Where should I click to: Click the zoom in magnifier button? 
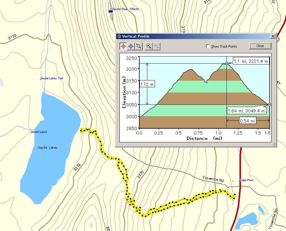click(x=149, y=46)
